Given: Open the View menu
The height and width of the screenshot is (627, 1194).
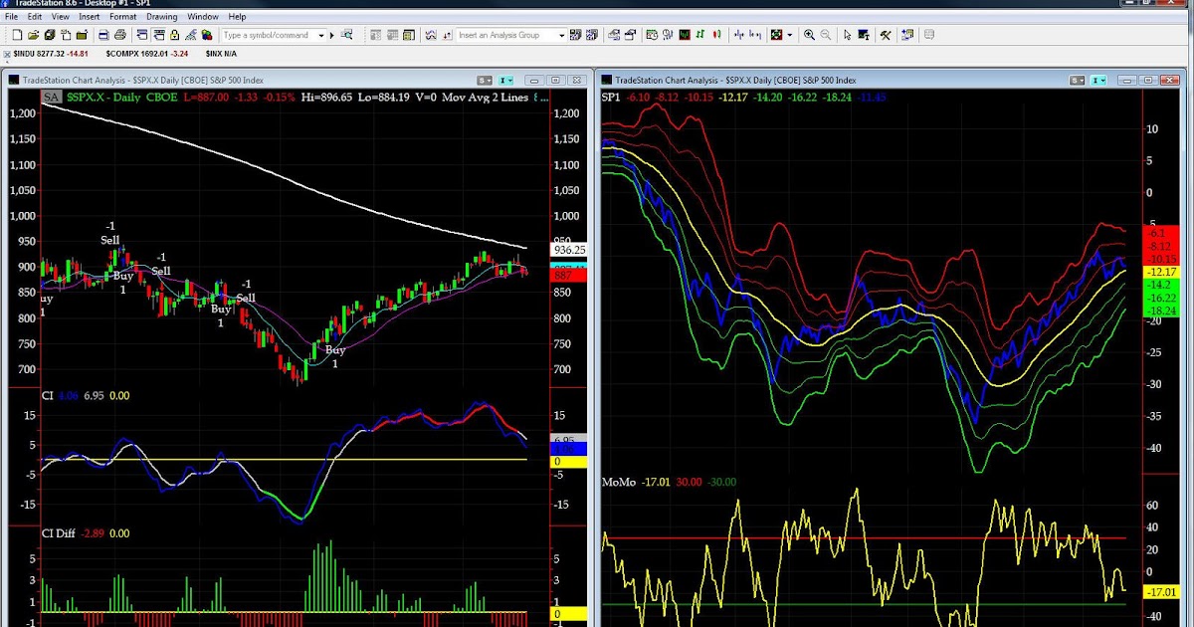Looking at the screenshot, I should (x=61, y=17).
